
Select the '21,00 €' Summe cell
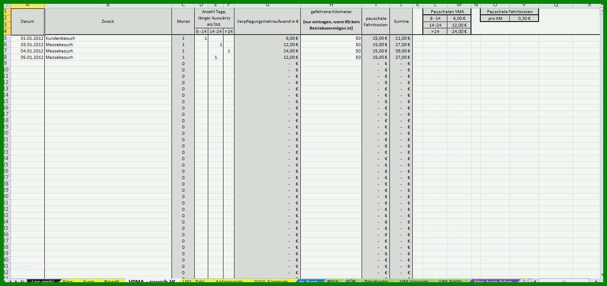tap(401, 38)
